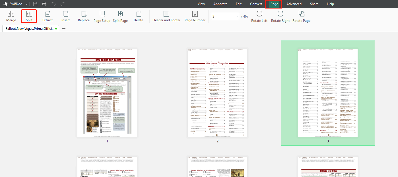Click the Page Setup icon
398x177 pixels.
(102, 14)
